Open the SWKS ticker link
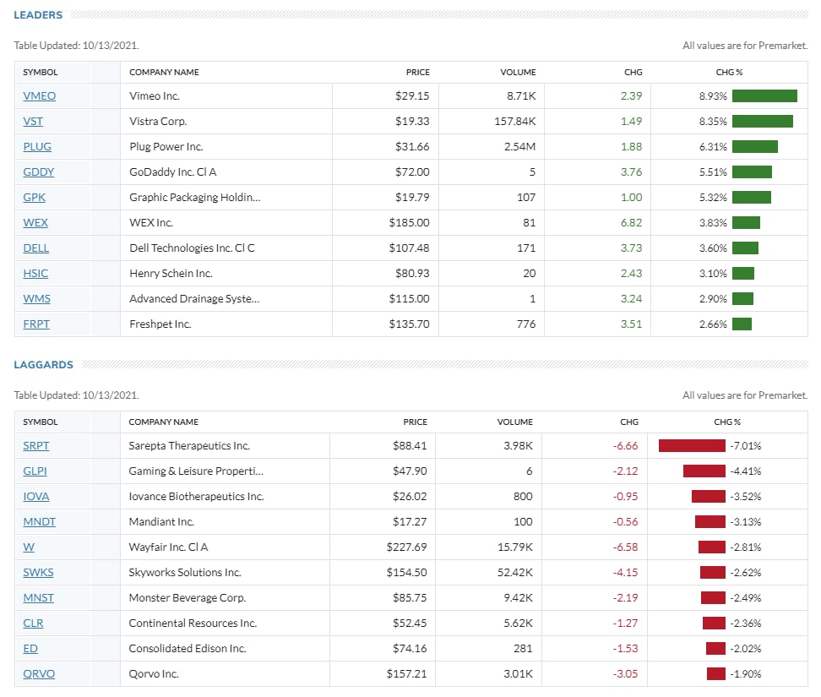Viewport: 821px width, 697px height. coord(38,572)
